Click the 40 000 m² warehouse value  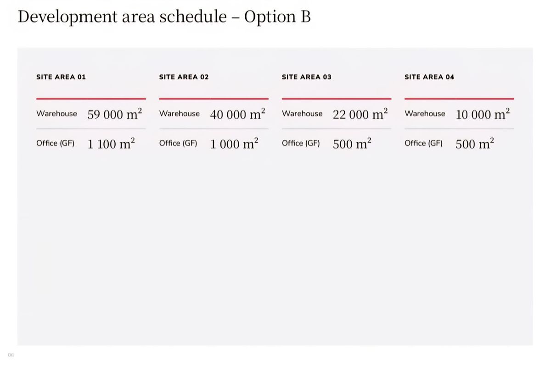pos(238,114)
